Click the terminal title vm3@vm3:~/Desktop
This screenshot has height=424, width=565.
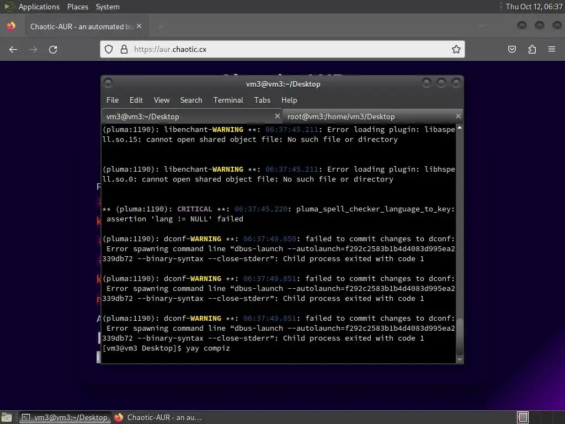point(283,84)
